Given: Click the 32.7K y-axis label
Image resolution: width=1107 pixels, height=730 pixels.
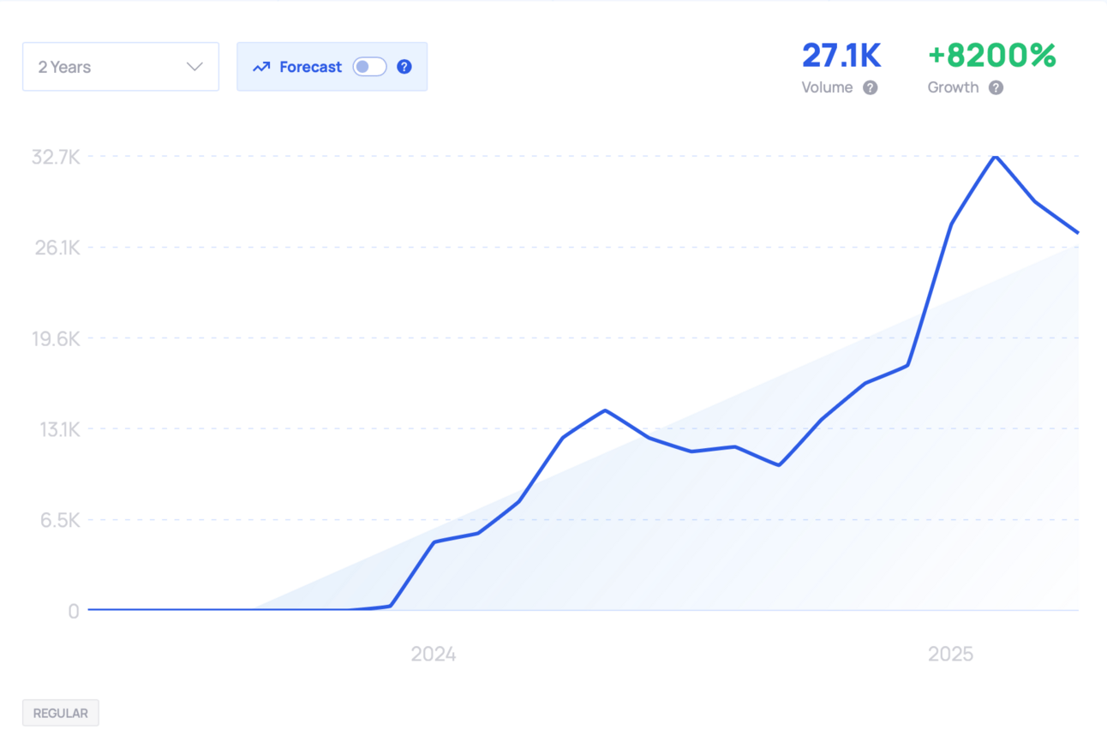Looking at the screenshot, I should click(56, 157).
